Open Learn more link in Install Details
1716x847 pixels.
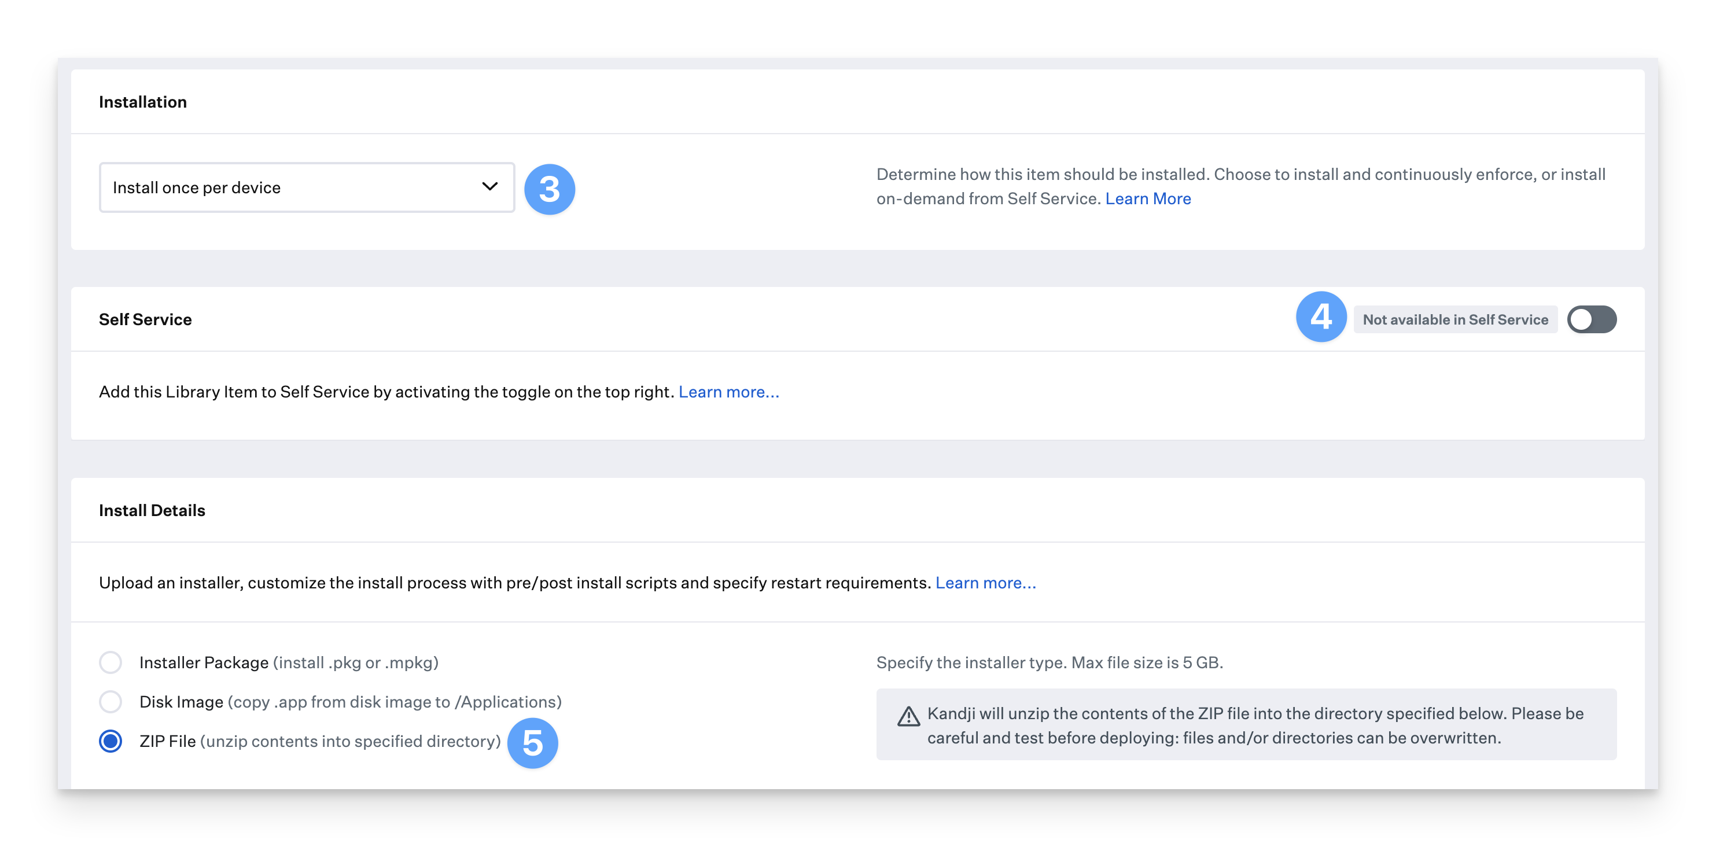click(985, 583)
